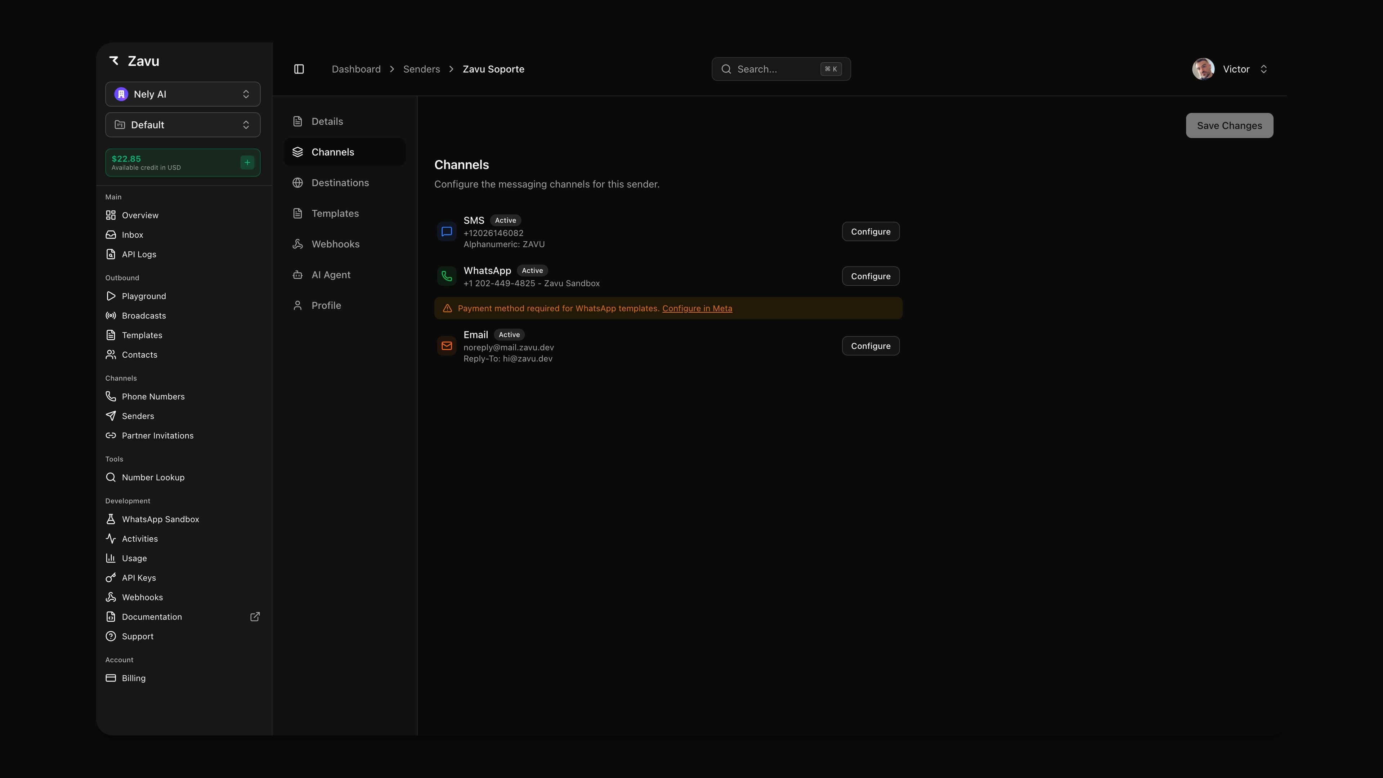Select Webhooks in sender settings
This screenshot has width=1383, height=778.
pyautogui.click(x=335, y=244)
